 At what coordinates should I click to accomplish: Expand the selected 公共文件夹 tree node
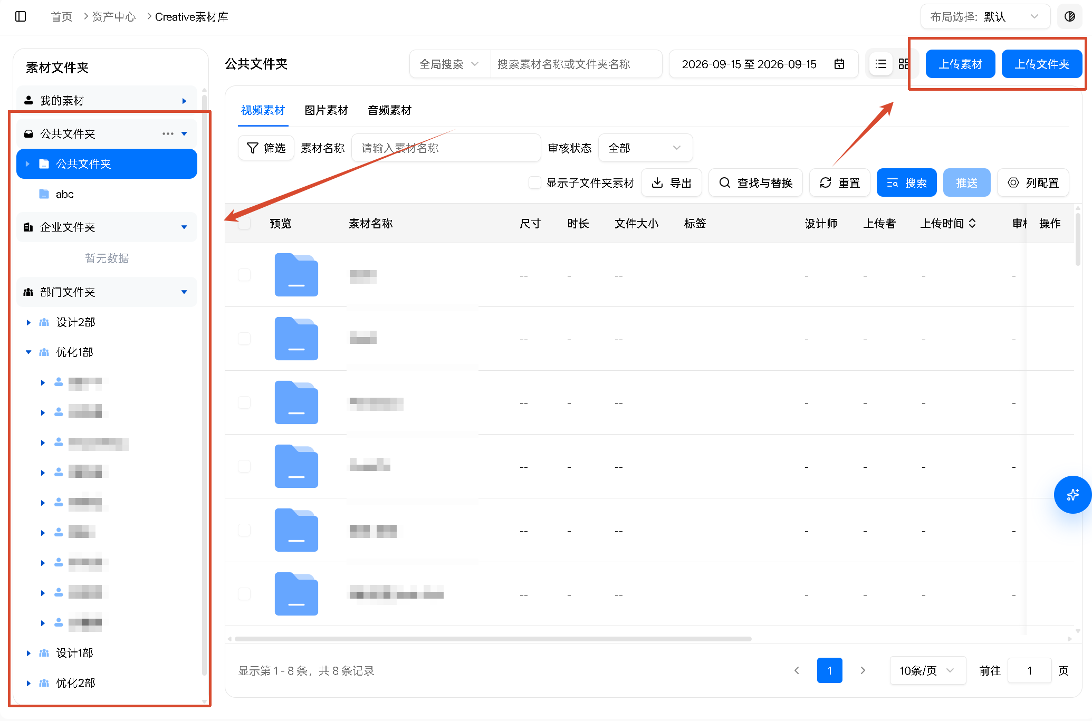click(27, 164)
